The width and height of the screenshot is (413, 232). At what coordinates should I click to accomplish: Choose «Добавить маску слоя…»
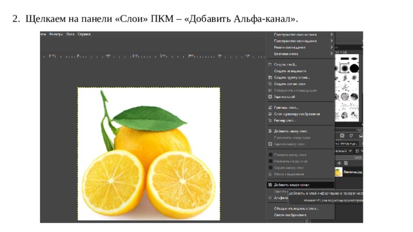click(300, 131)
